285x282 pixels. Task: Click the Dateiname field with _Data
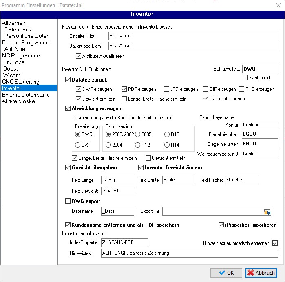tap(117, 211)
